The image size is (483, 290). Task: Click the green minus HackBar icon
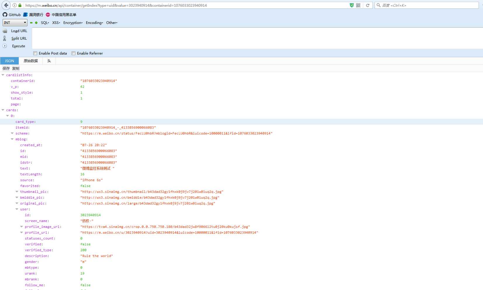(31, 22)
